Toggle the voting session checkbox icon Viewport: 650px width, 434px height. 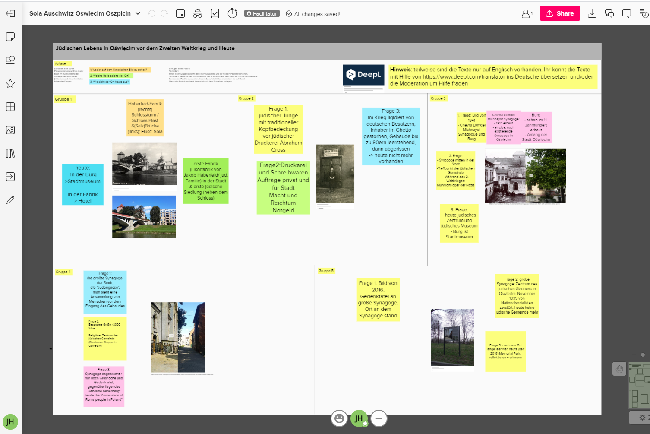[x=215, y=13]
